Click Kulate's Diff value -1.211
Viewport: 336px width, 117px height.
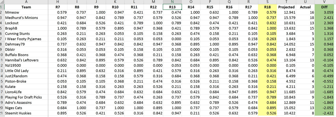(x=324, y=87)
